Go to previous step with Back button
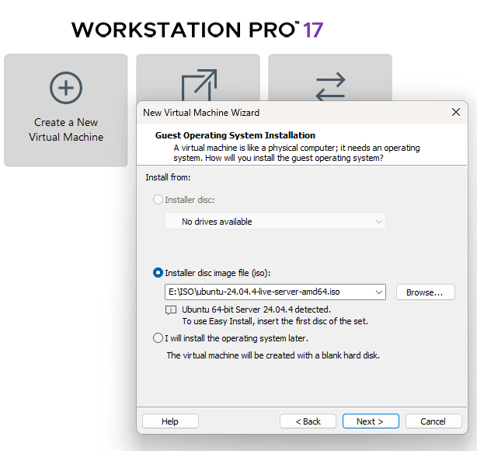 pyautogui.click(x=308, y=421)
